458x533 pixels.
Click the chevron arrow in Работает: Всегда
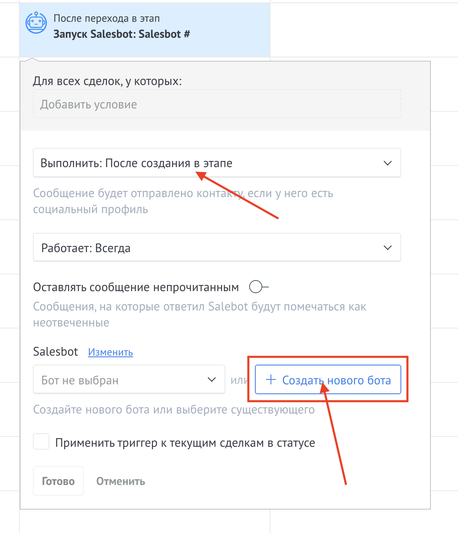(387, 248)
